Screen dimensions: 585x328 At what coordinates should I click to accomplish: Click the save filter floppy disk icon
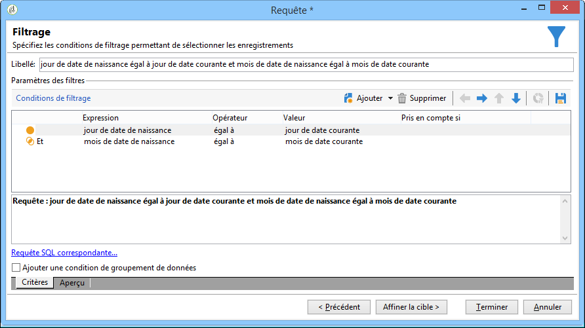click(560, 98)
